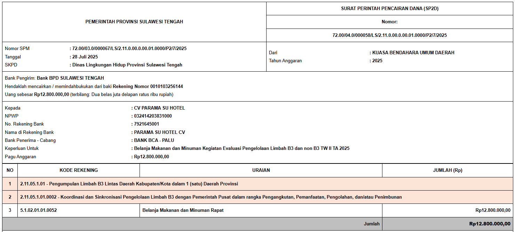Select recipient CV PARAMA SU HOTEL
515x232 pixels.
click(x=159, y=108)
